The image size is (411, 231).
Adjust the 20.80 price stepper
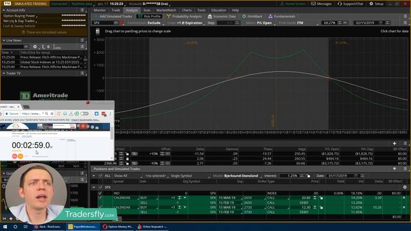[x=315, y=198]
